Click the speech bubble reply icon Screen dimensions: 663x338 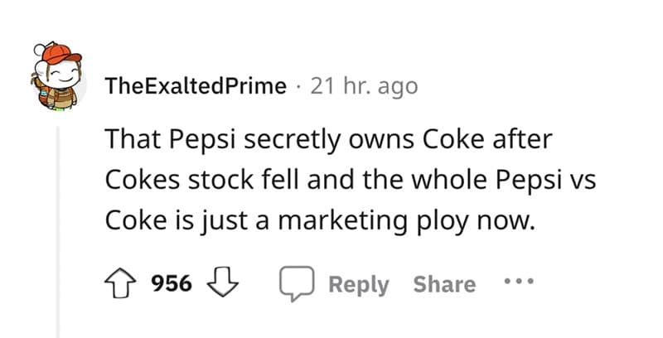click(297, 284)
